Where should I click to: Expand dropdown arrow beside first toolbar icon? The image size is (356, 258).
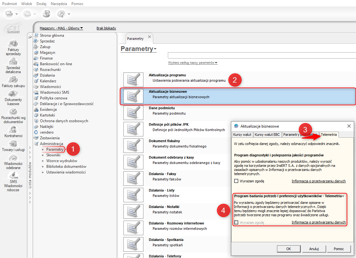16,14
